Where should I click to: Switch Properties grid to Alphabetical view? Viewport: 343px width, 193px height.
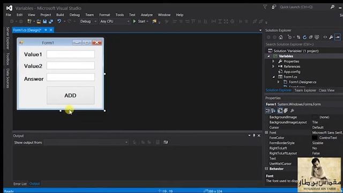[273, 111]
